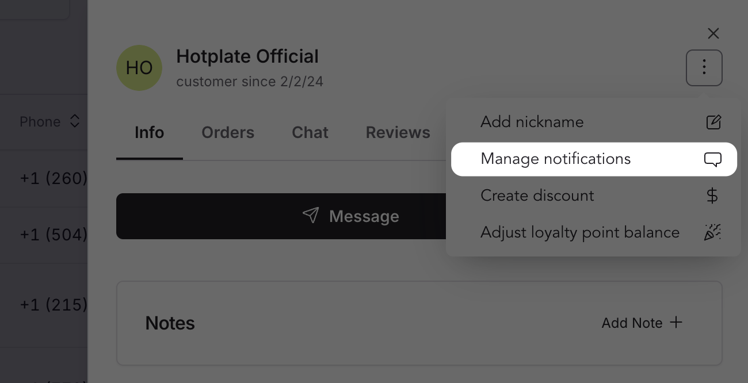The height and width of the screenshot is (383, 748).
Task: Choose Add nickname from the menu
Action: tap(532, 122)
